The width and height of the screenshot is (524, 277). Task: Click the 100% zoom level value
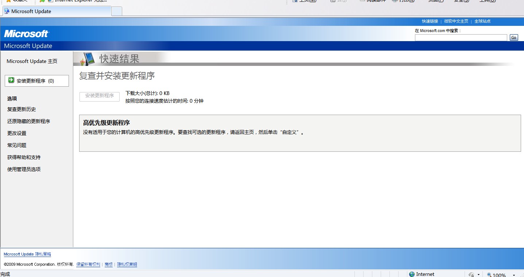click(500, 275)
